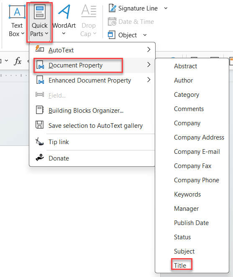
Task: Insert the Company Fax property
Action: pos(192,166)
